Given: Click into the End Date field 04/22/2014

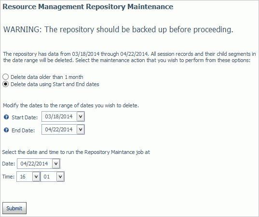Looking at the screenshot, I should tap(59, 129).
